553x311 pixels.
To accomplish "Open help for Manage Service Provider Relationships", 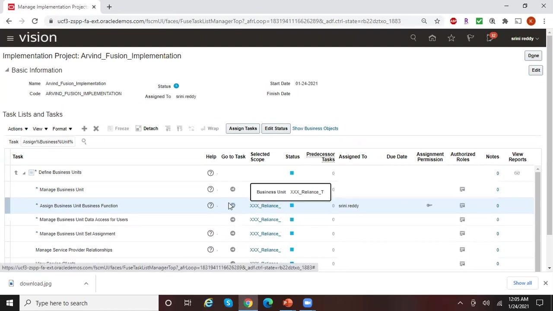I will (x=210, y=250).
